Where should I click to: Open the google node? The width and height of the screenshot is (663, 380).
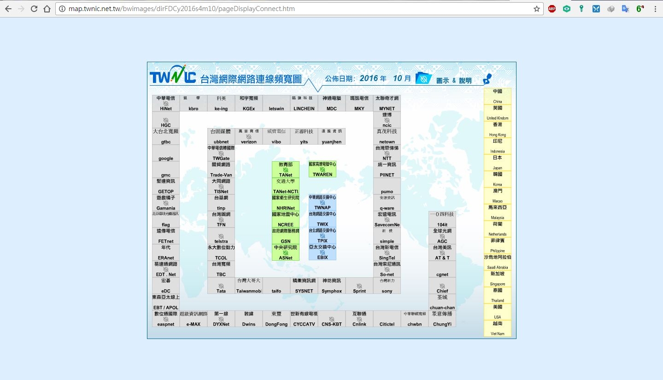point(166,153)
